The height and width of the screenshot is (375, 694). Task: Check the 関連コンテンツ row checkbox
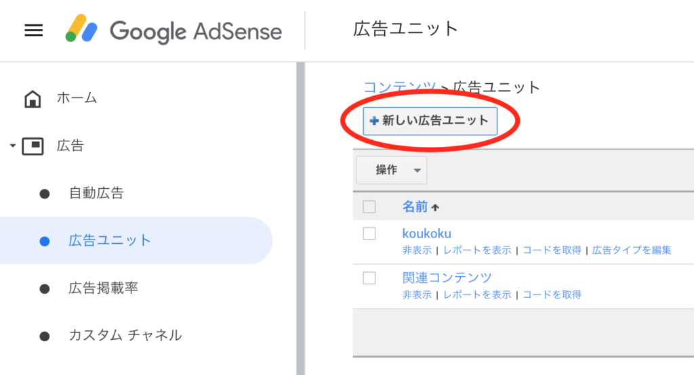369,278
